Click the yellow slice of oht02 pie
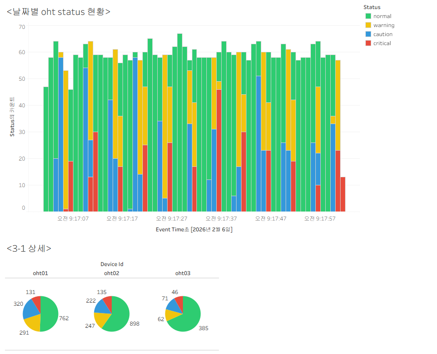 coord(100,319)
